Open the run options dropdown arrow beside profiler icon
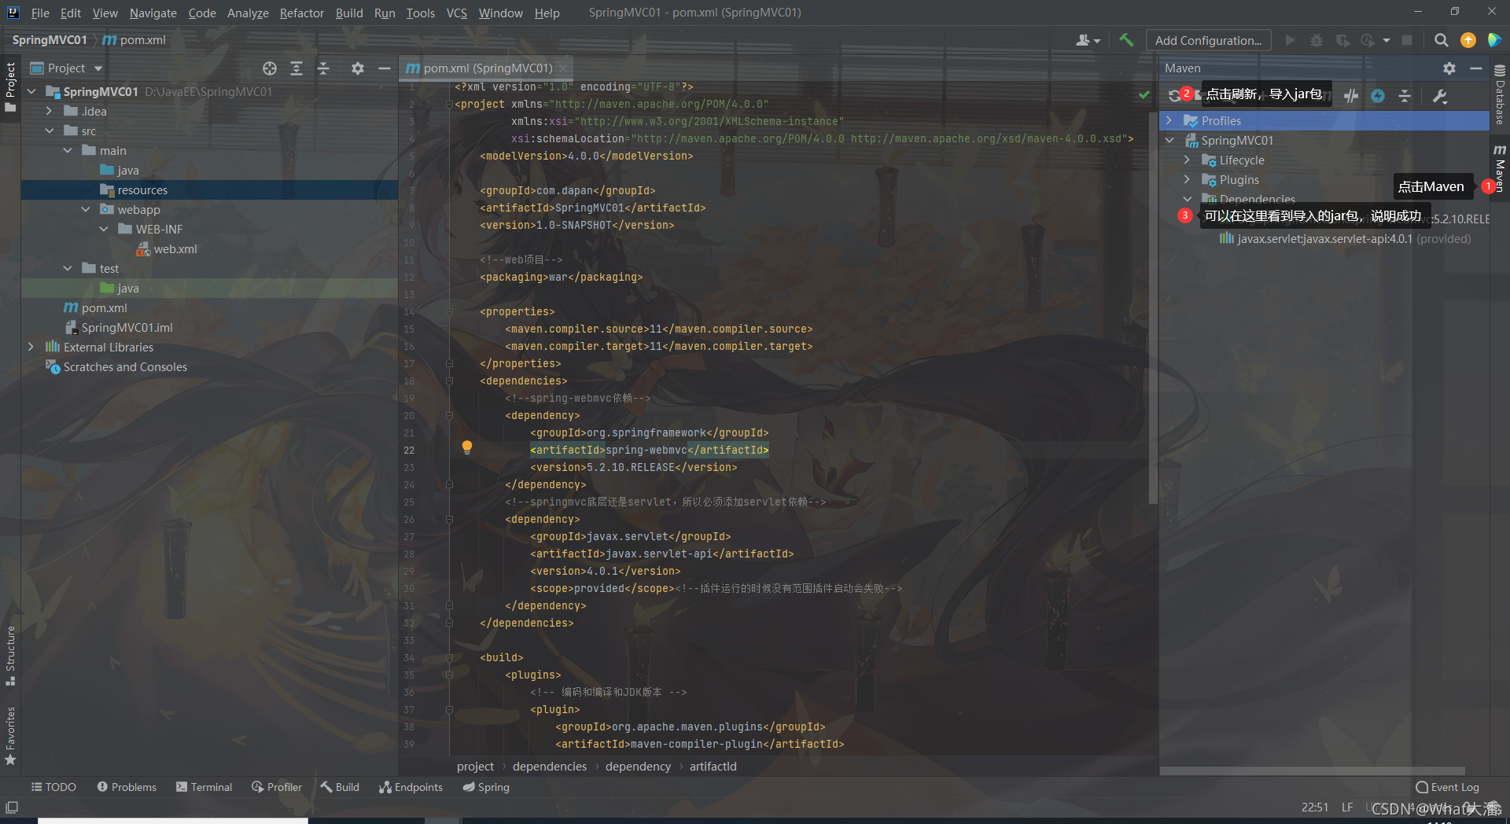The width and height of the screenshot is (1510, 824). pyautogui.click(x=1387, y=40)
